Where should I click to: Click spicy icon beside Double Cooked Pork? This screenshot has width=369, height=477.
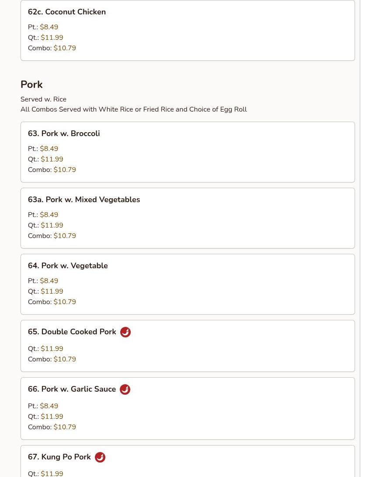pos(125,332)
